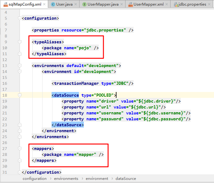Select the environments breadcrumb
The width and height of the screenshot is (214, 183).
[x=66, y=179]
